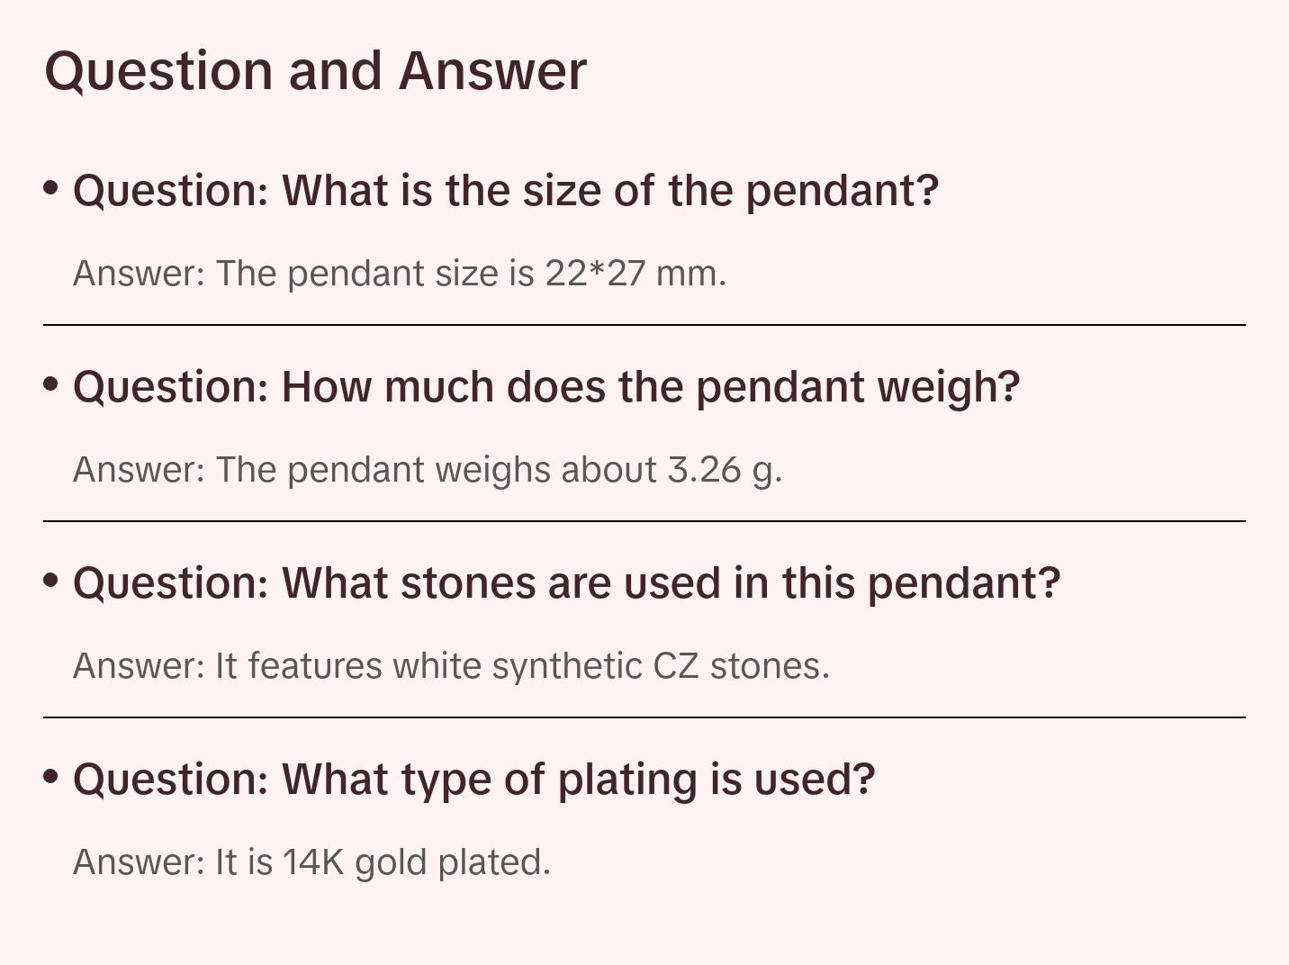The image size is (1289, 965).
Task: Select the question about stones used
Action: coord(567,583)
